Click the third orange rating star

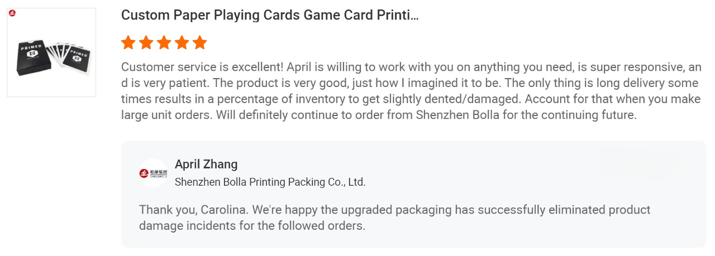pyautogui.click(x=164, y=42)
